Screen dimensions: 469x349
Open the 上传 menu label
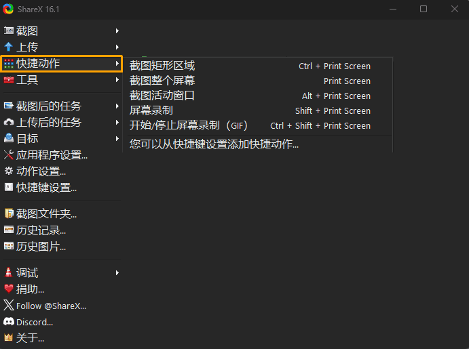27,47
